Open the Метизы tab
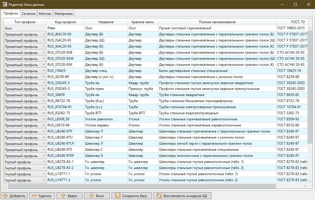Viewport: 315px width, 200px height. coord(45,14)
